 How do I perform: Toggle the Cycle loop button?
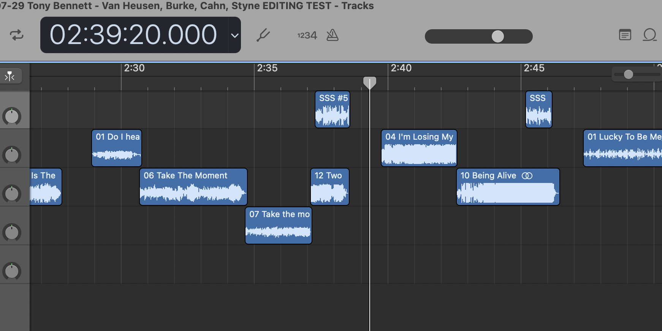click(x=16, y=35)
